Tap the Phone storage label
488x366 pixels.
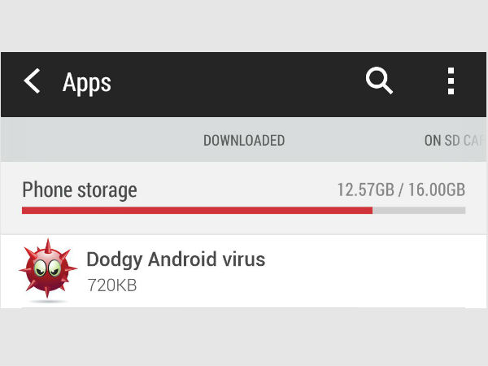pos(80,190)
